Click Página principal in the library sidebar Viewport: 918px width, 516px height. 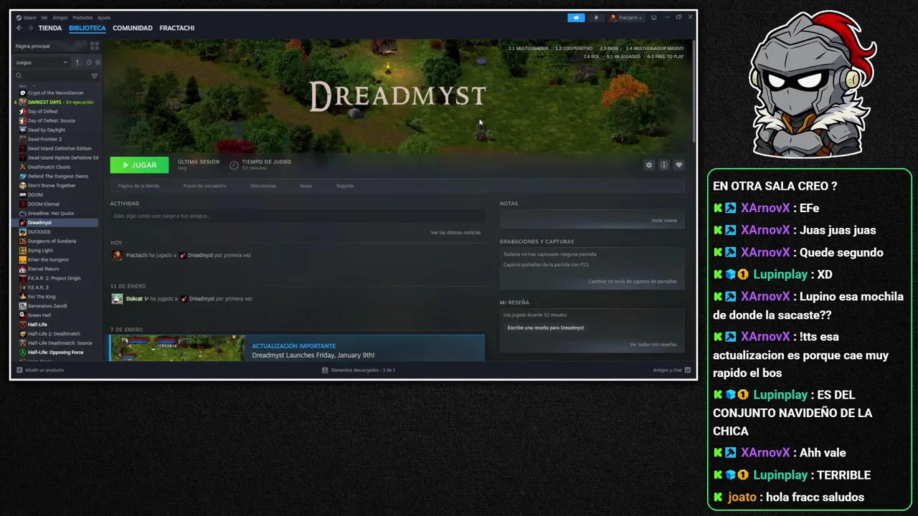33,46
